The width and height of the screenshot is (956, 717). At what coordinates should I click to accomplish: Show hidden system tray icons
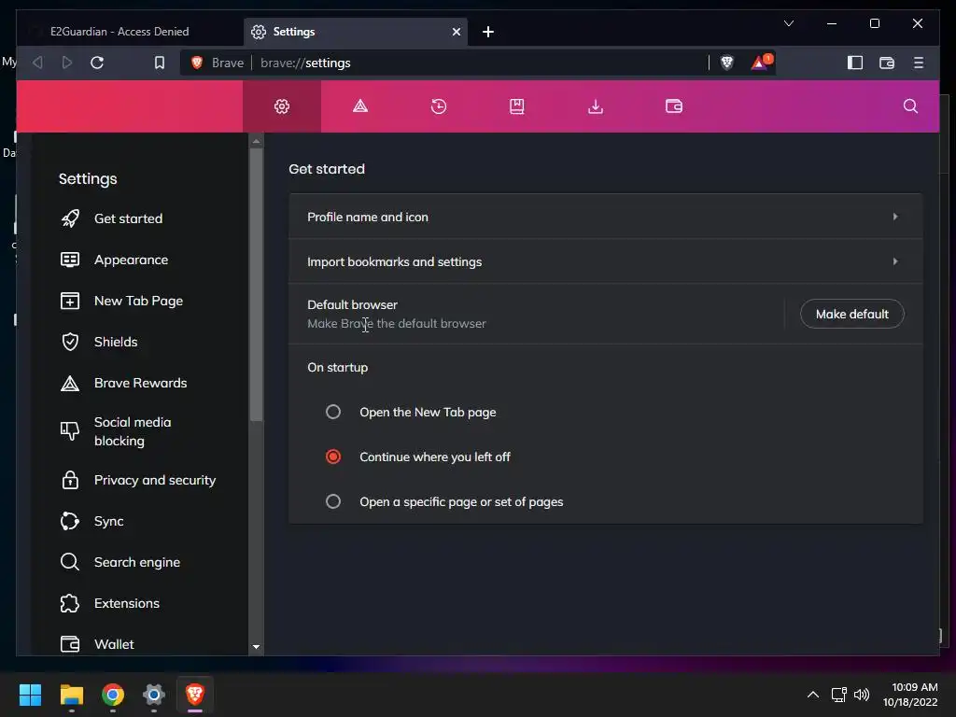click(x=813, y=695)
